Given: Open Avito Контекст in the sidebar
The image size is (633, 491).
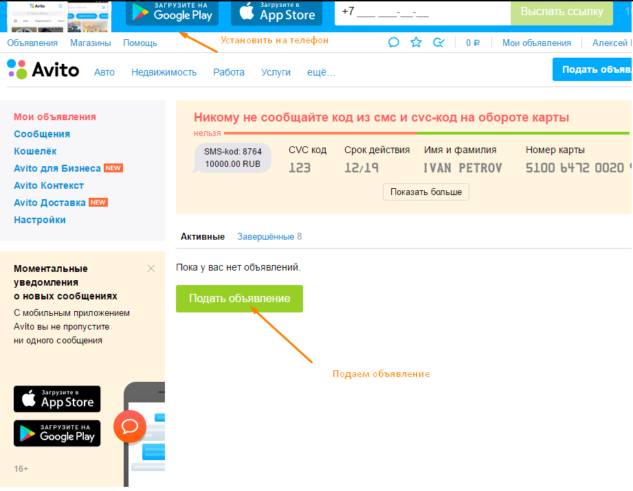Looking at the screenshot, I should [x=49, y=185].
